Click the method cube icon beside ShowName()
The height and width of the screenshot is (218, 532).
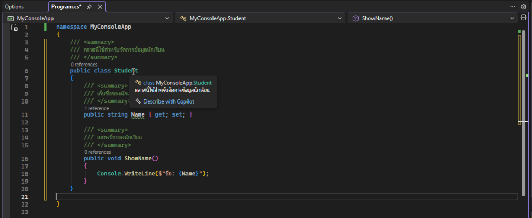point(355,18)
